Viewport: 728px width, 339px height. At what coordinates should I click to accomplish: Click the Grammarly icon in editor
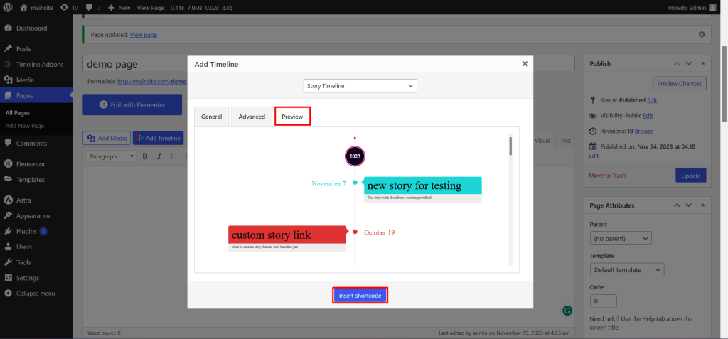pos(567,311)
